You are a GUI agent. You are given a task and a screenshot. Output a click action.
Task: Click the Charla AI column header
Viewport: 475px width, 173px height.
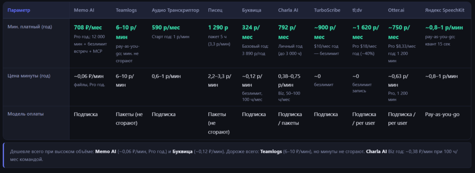pyautogui.click(x=289, y=10)
